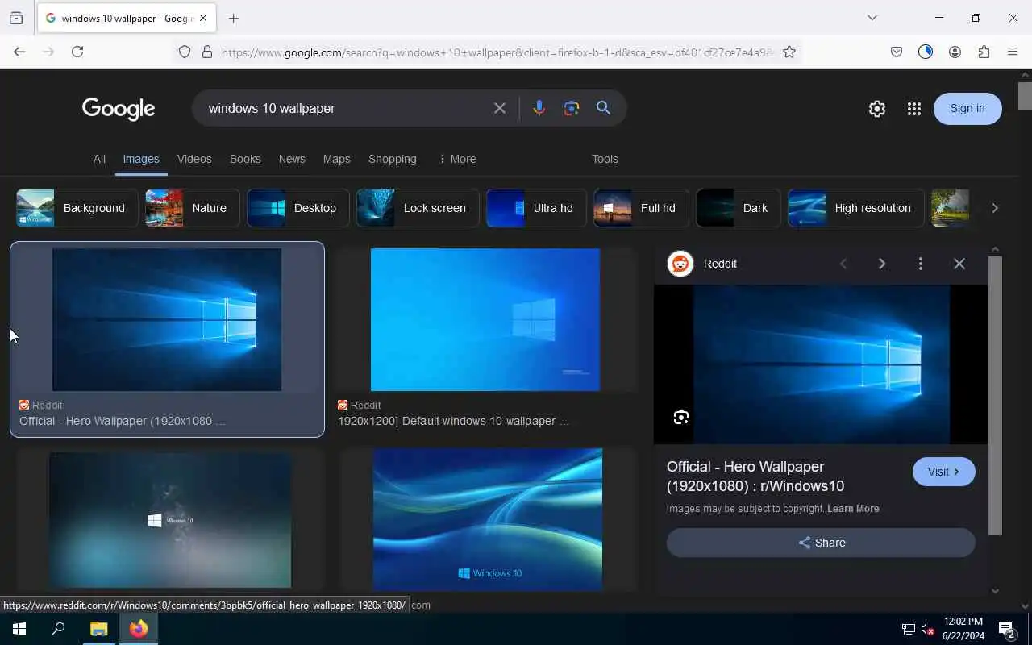Click the Reddit source logo in preview
The width and height of the screenshot is (1032, 645).
coord(680,264)
